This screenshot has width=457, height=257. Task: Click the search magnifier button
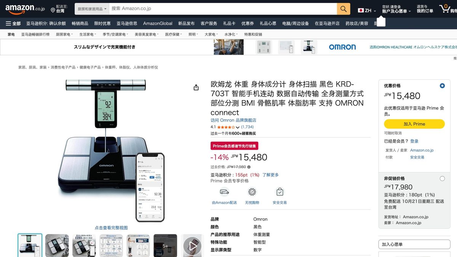(344, 9)
